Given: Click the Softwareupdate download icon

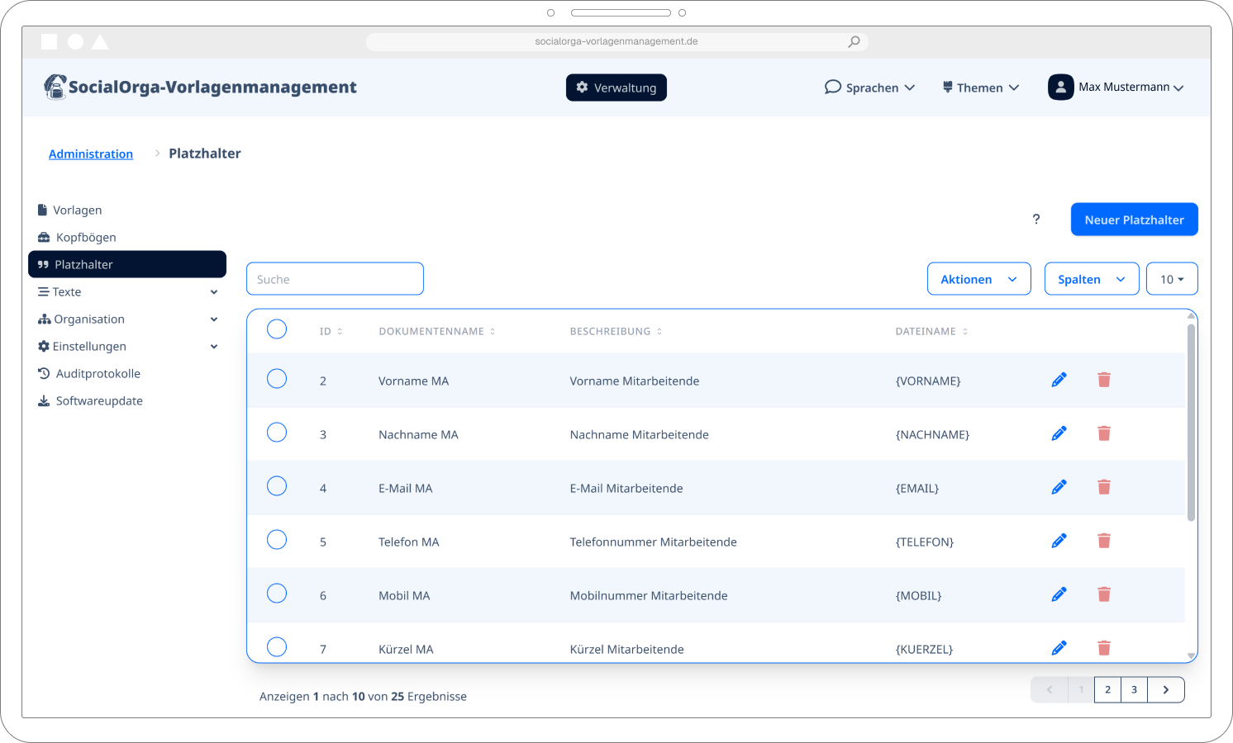Looking at the screenshot, I should [x=43, y=400].
